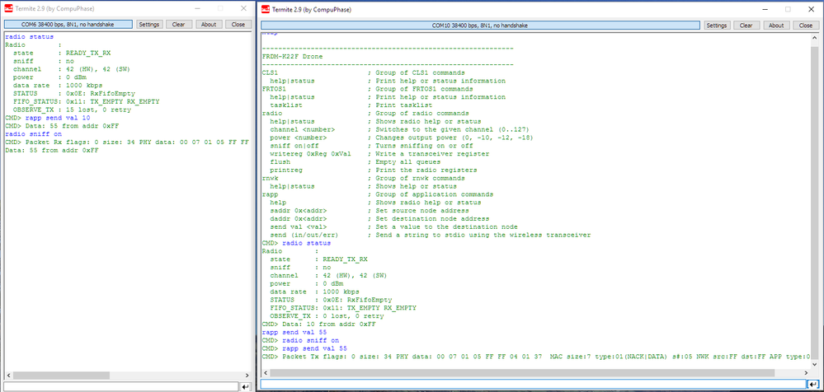This screenshot has width=824, height=392.
Task: Open About in right COM10 window
Action: pos(776,26)
